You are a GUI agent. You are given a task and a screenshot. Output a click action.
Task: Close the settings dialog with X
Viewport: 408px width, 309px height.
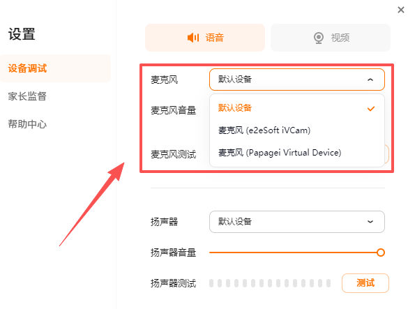click(401, 10)
